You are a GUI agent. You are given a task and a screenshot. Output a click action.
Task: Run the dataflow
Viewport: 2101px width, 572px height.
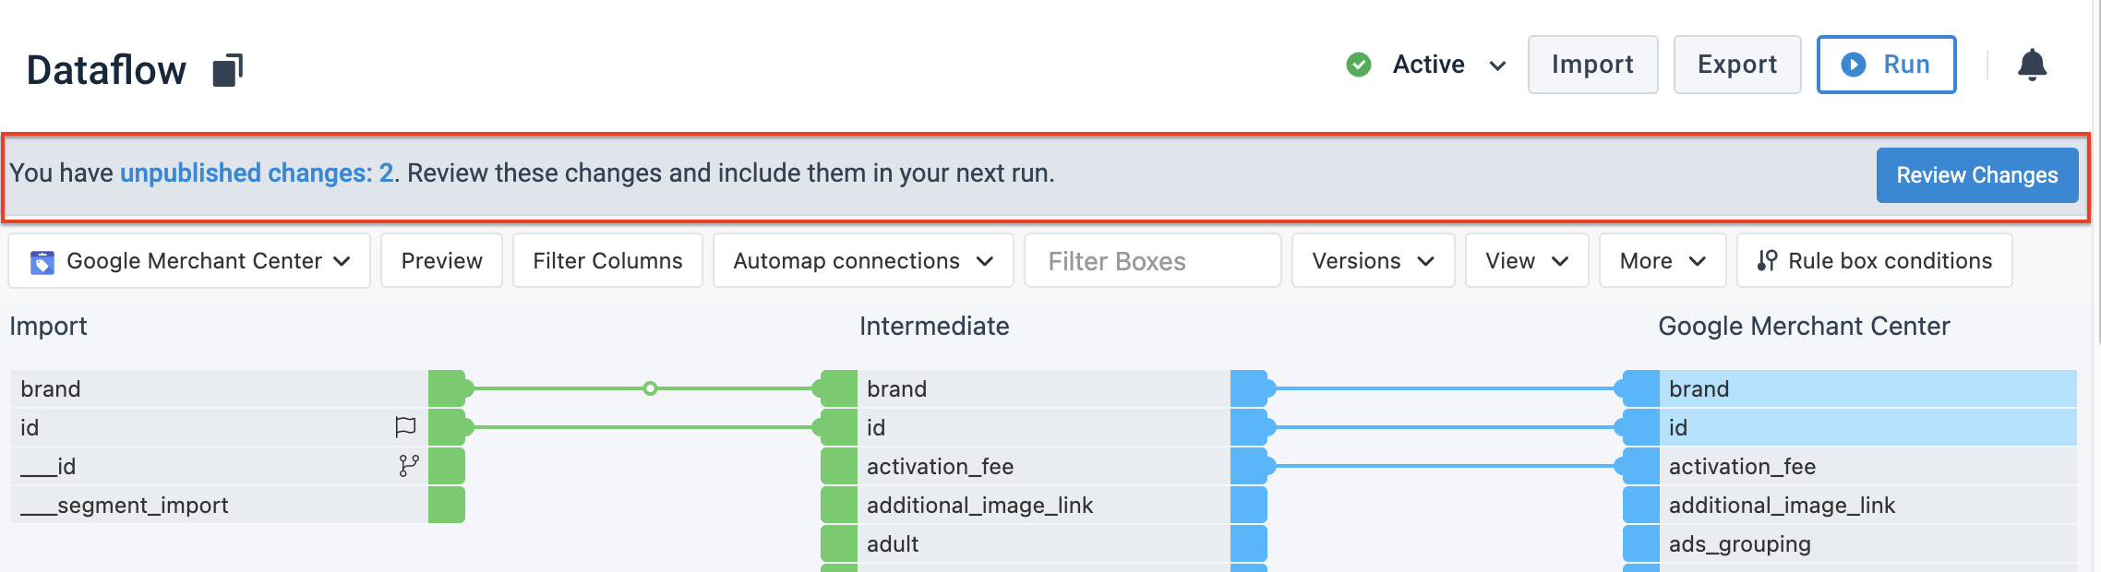(x=1886, y=65)
